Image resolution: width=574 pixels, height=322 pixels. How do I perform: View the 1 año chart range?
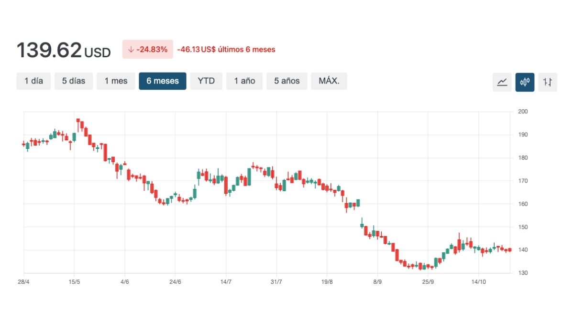click(x=244, y=81)
